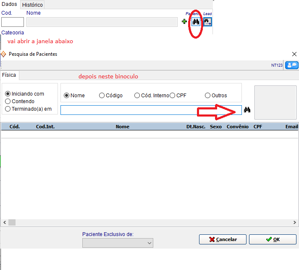Click the patient search text field

click(151, 110)
